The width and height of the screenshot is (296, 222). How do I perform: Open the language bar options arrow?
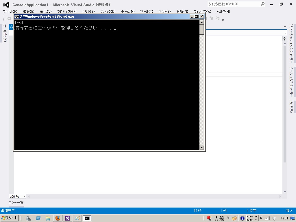(256, 220)
